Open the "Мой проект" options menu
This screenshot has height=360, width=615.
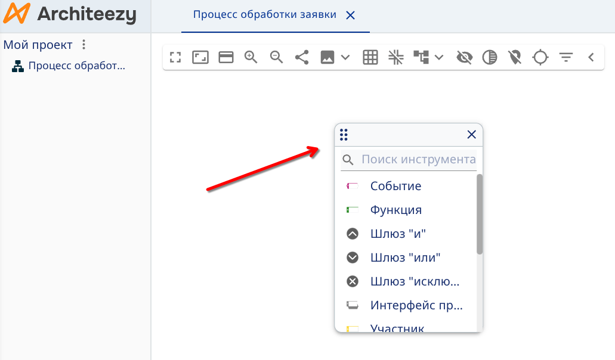pyautogui.click(x=84, y=44)
